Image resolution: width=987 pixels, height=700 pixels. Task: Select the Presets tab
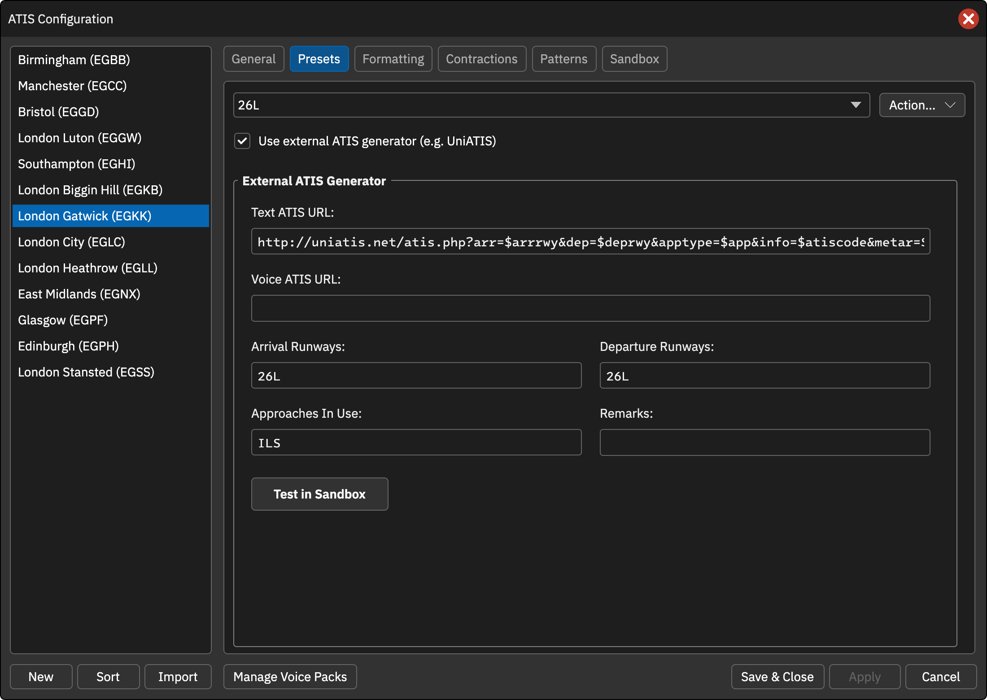tap(319, 59)
